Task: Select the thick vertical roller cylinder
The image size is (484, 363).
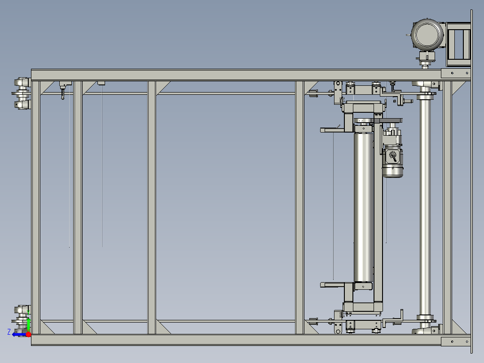Action: [x=364, y=207]
